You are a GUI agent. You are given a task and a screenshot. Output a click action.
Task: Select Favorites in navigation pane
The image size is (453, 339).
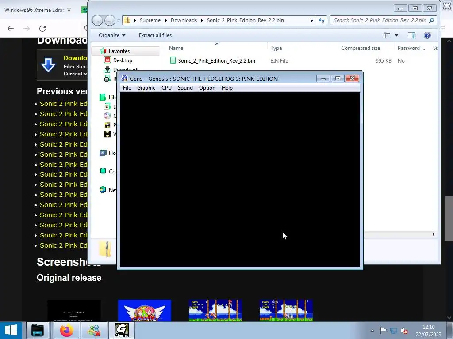[x=119, y=51]
